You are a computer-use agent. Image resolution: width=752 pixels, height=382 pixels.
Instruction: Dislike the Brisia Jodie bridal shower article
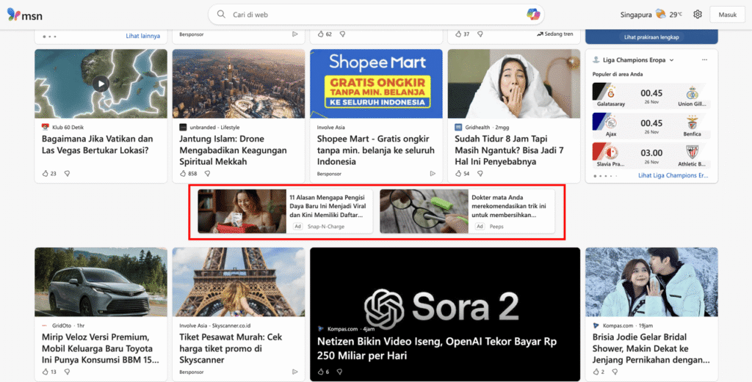tap(615, 372)
